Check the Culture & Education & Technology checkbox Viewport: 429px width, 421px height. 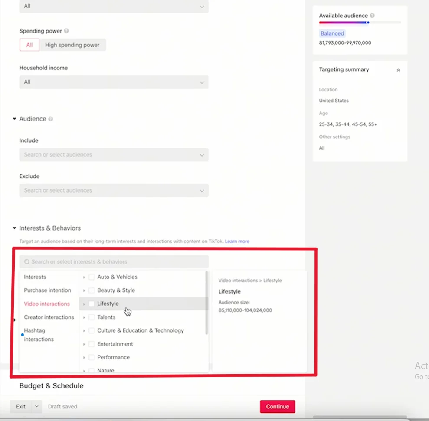click(x=92, y=330)
